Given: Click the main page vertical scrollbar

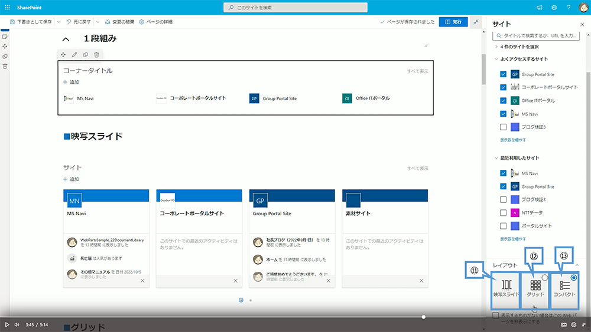Looking at the screenshot, I should [483, 70].
